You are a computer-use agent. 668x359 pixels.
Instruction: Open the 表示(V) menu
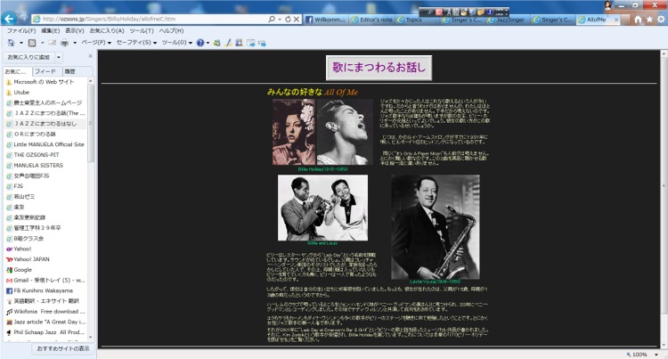pyautogui.click(x=75, y=30)
